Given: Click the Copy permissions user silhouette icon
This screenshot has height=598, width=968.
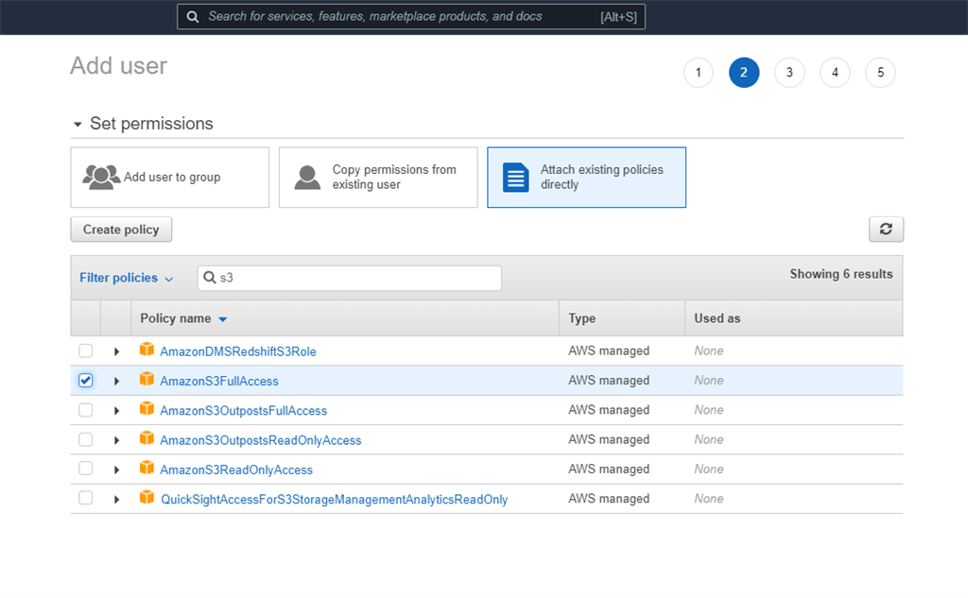Looking at the screenshot, I should click(306, 177).
